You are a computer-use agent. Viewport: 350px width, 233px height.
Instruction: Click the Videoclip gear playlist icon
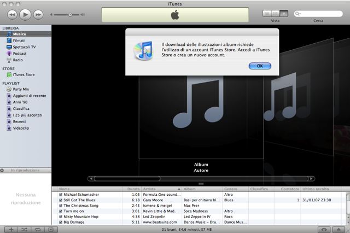pyautogui.click(x=9, y=128)
